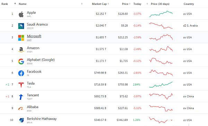Click Apple's 30-day price sparkline
208x126 pixels.
(x=161, y=14)
